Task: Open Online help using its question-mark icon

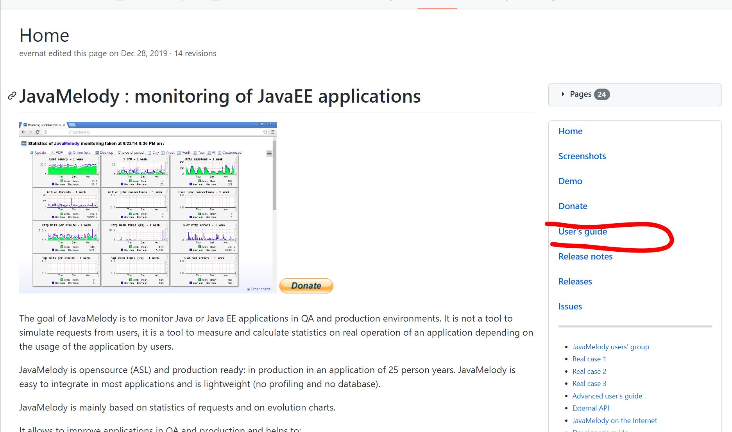Action: coord(70,152)
